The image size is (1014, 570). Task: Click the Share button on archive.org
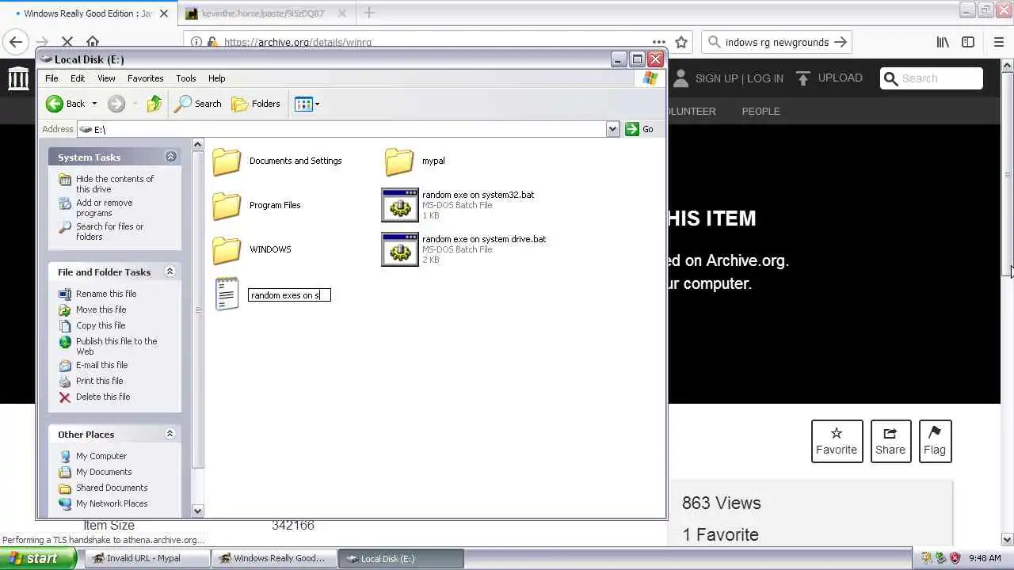pyautogui.click(x=890, y=441)
